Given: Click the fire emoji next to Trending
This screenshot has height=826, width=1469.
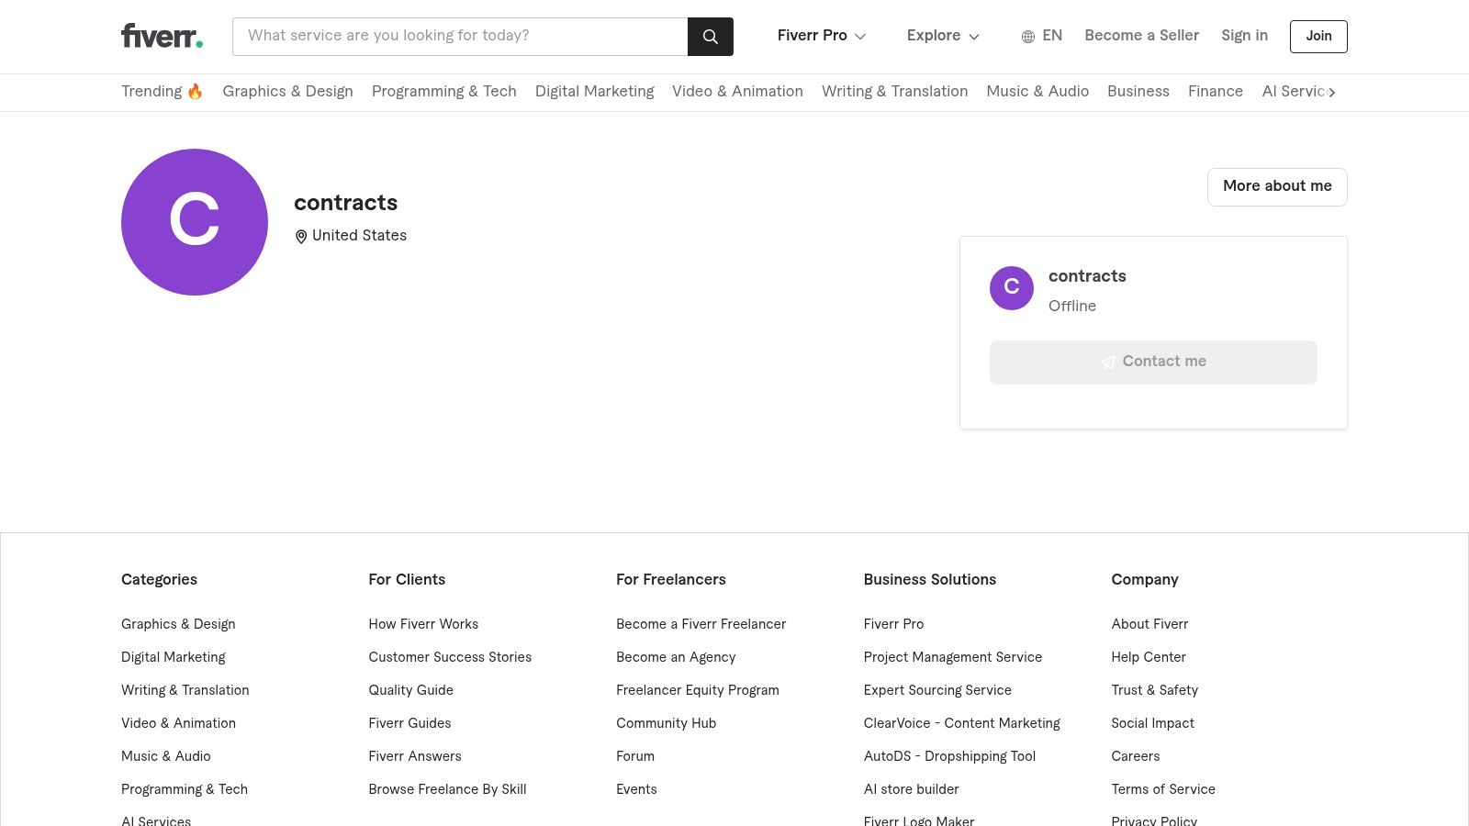Looking at the screenshot, I should click(x=194, y=92).
